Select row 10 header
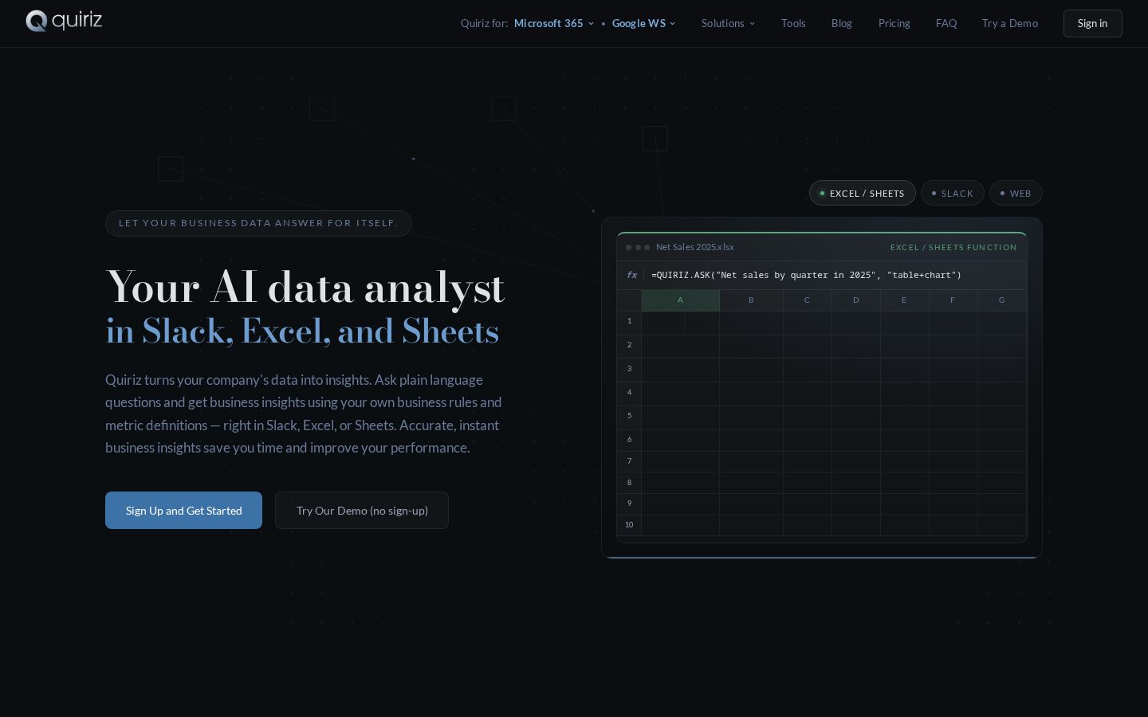Image resolution: width=1148 pixels, height=717 pixels. [x=629, y=525]
